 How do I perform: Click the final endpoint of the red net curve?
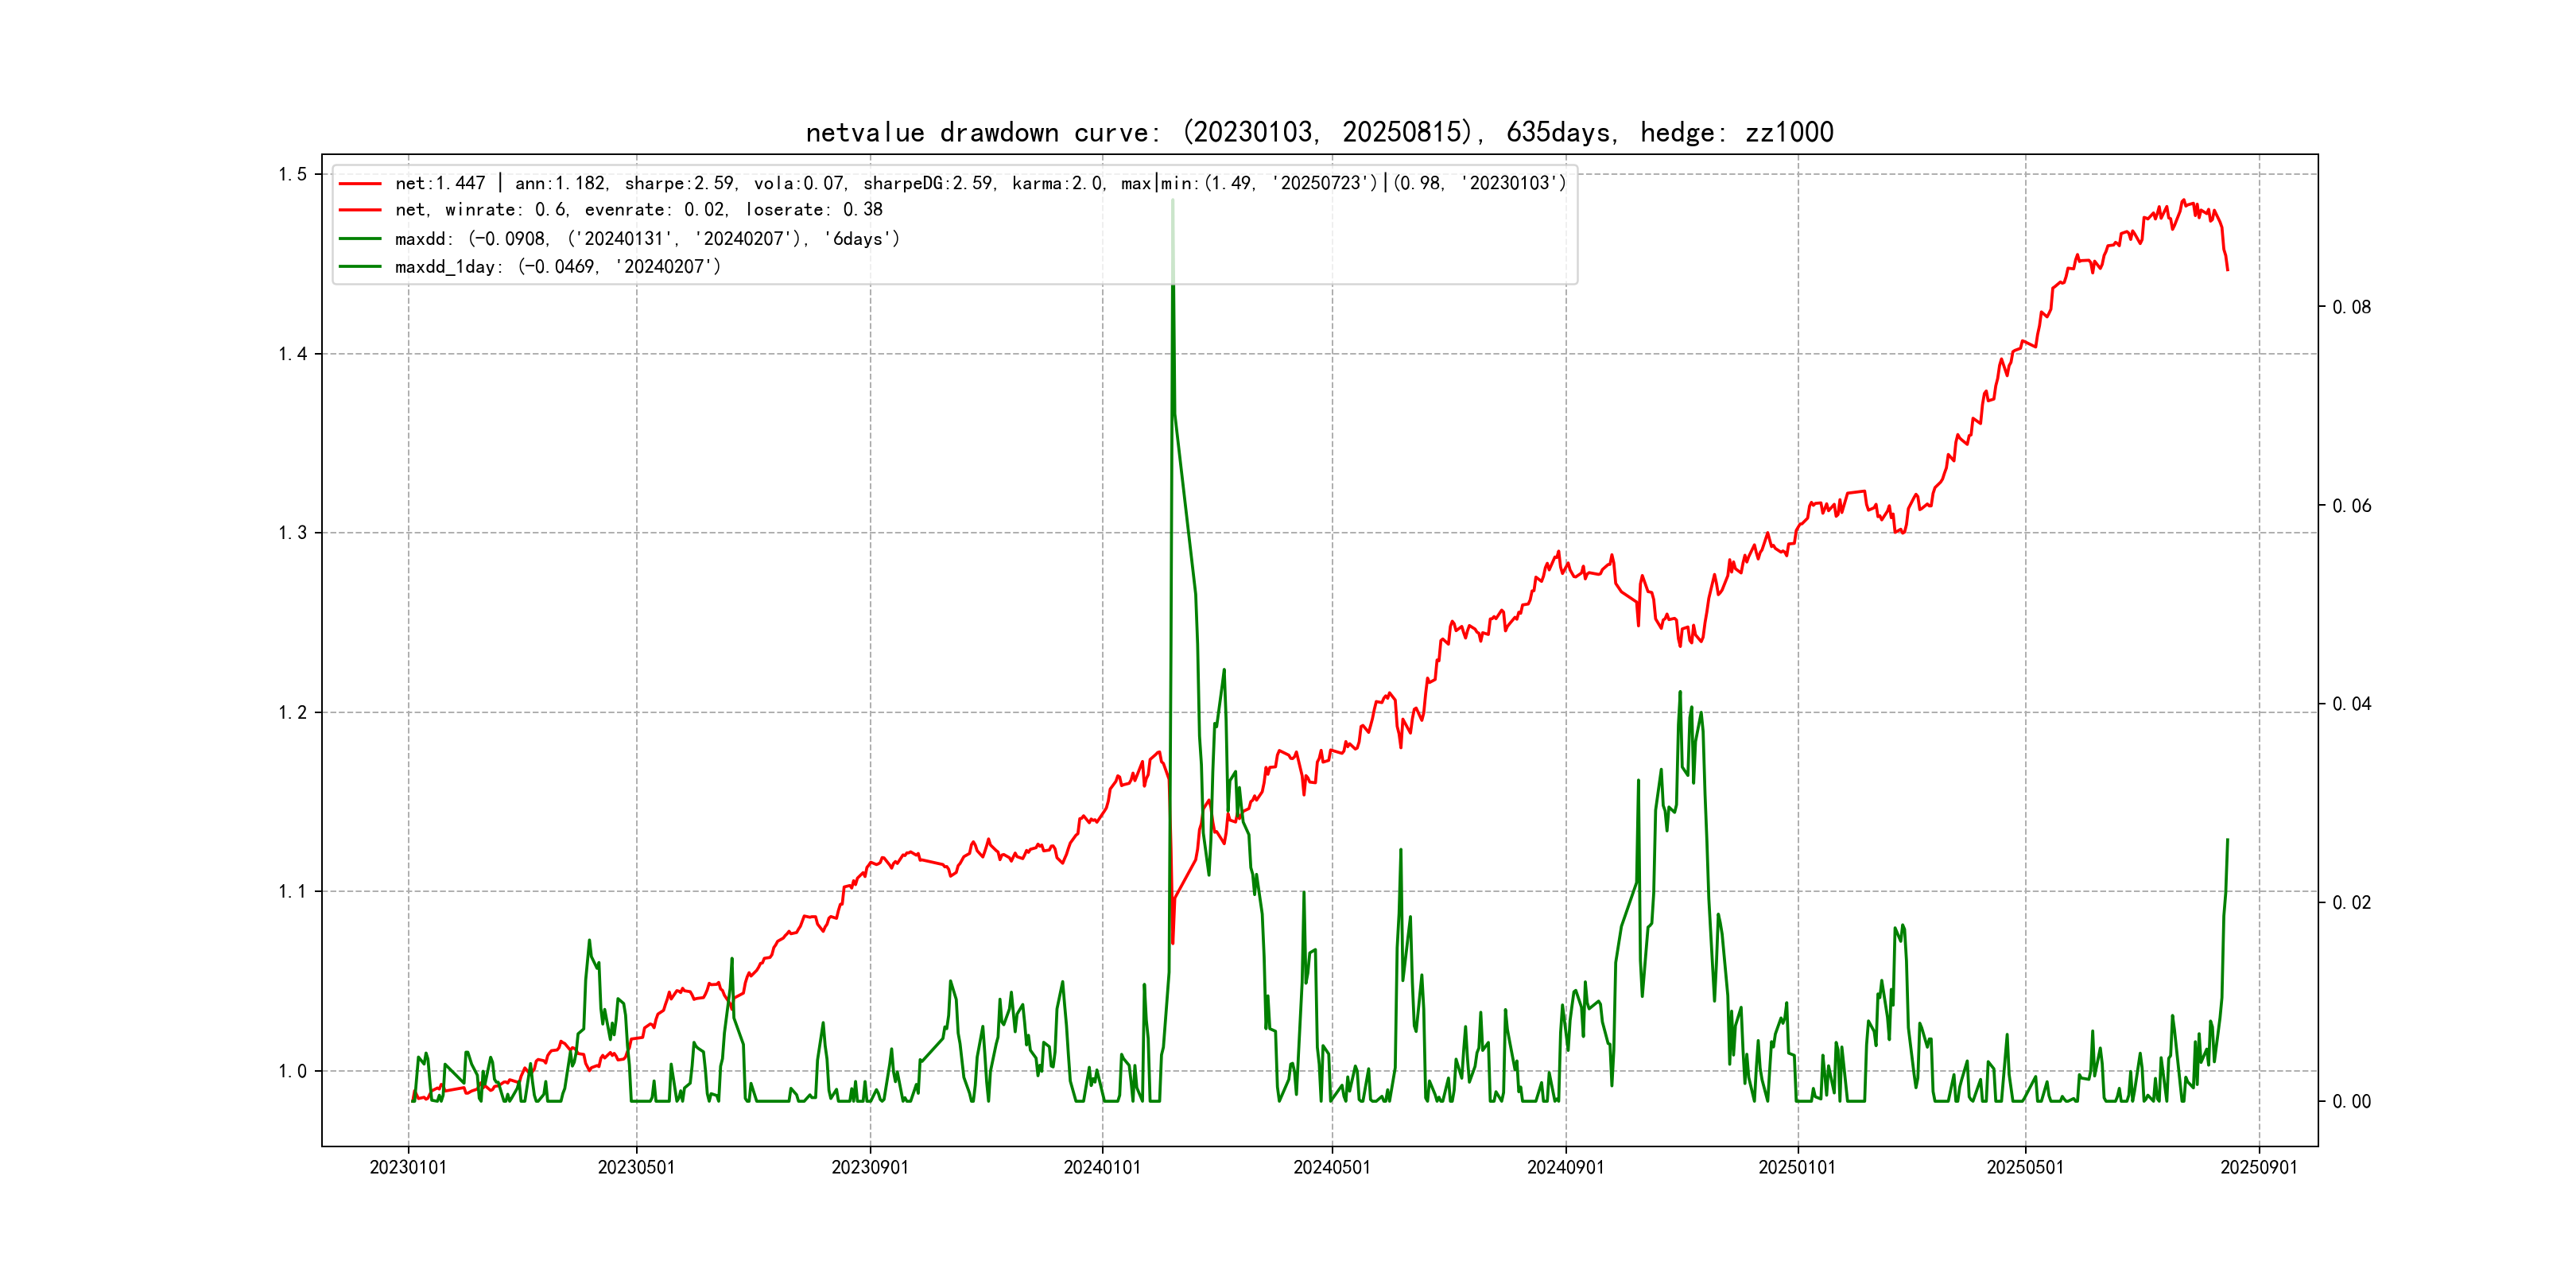[x=2227, y=270]
